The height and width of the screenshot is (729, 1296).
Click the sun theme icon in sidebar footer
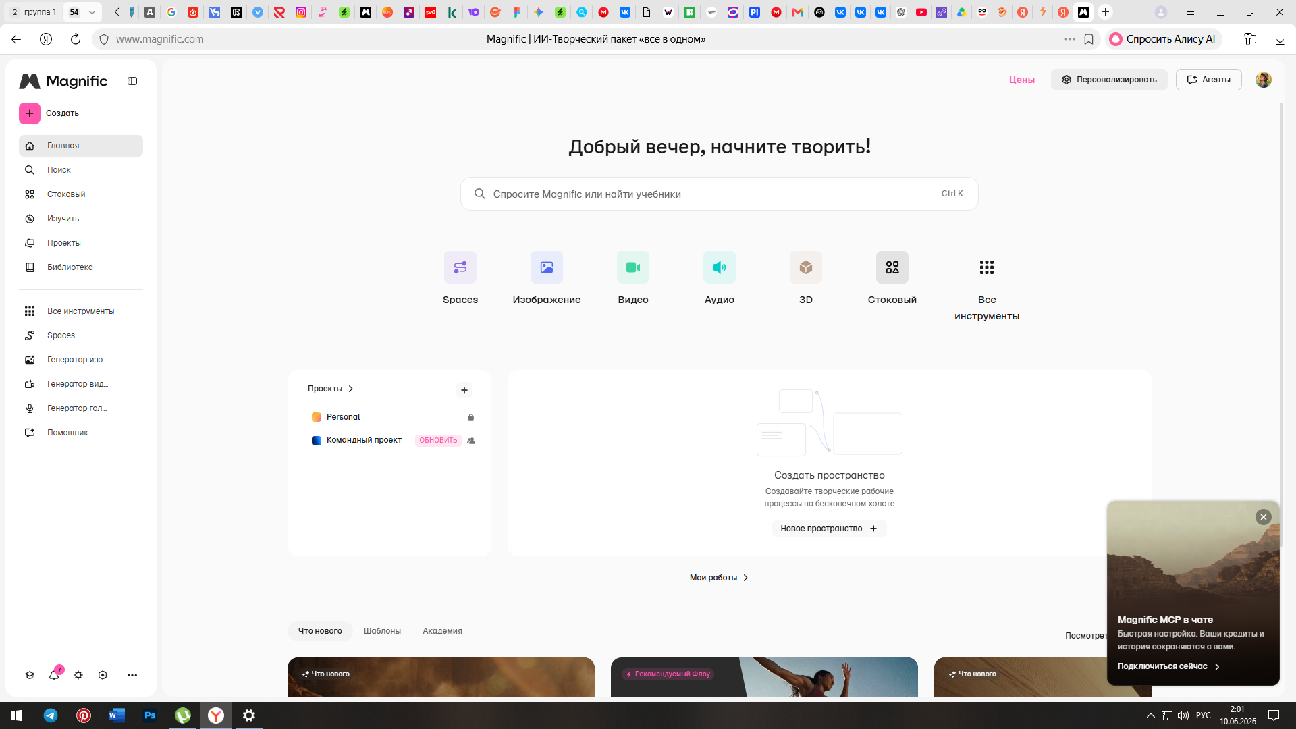point(78,675)
